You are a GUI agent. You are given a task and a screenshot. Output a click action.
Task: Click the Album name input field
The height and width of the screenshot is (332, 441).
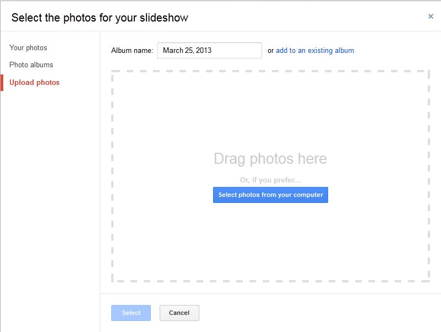(210, 50)
